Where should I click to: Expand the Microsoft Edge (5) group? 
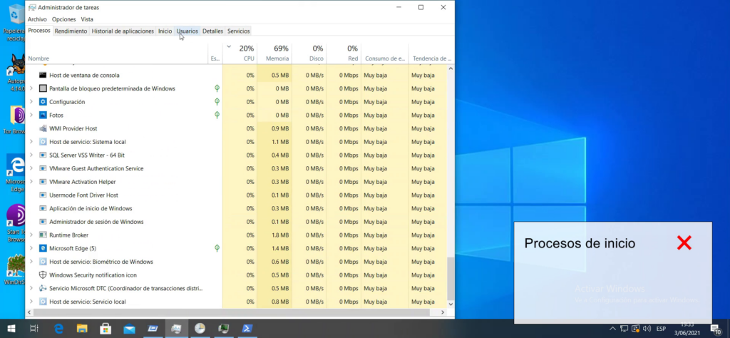coord(31,248)
